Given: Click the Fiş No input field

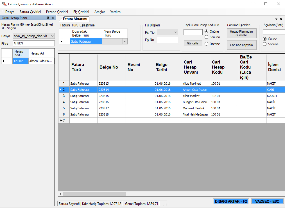Looking at the screenshot, I should (x=167, y=40).
